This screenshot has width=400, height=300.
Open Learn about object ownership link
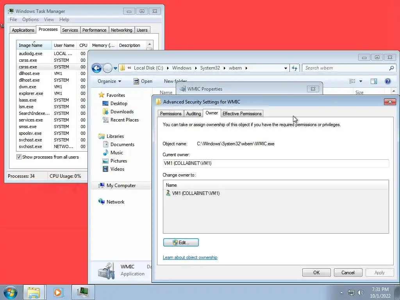pos(190,257)
